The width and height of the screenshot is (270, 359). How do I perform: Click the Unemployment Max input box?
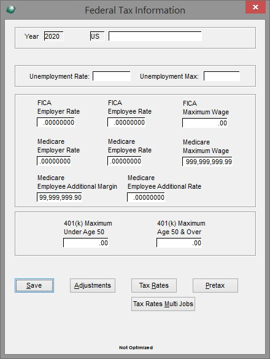[x=222, y=76]
